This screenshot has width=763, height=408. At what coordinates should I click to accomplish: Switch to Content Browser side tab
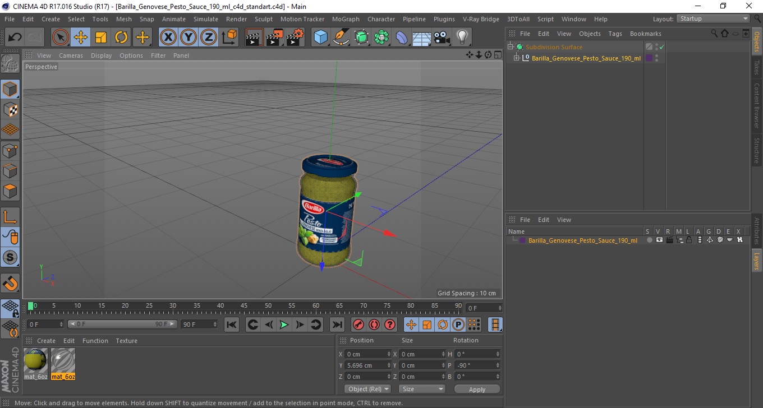pyautogui.click(x=757, y=106)
